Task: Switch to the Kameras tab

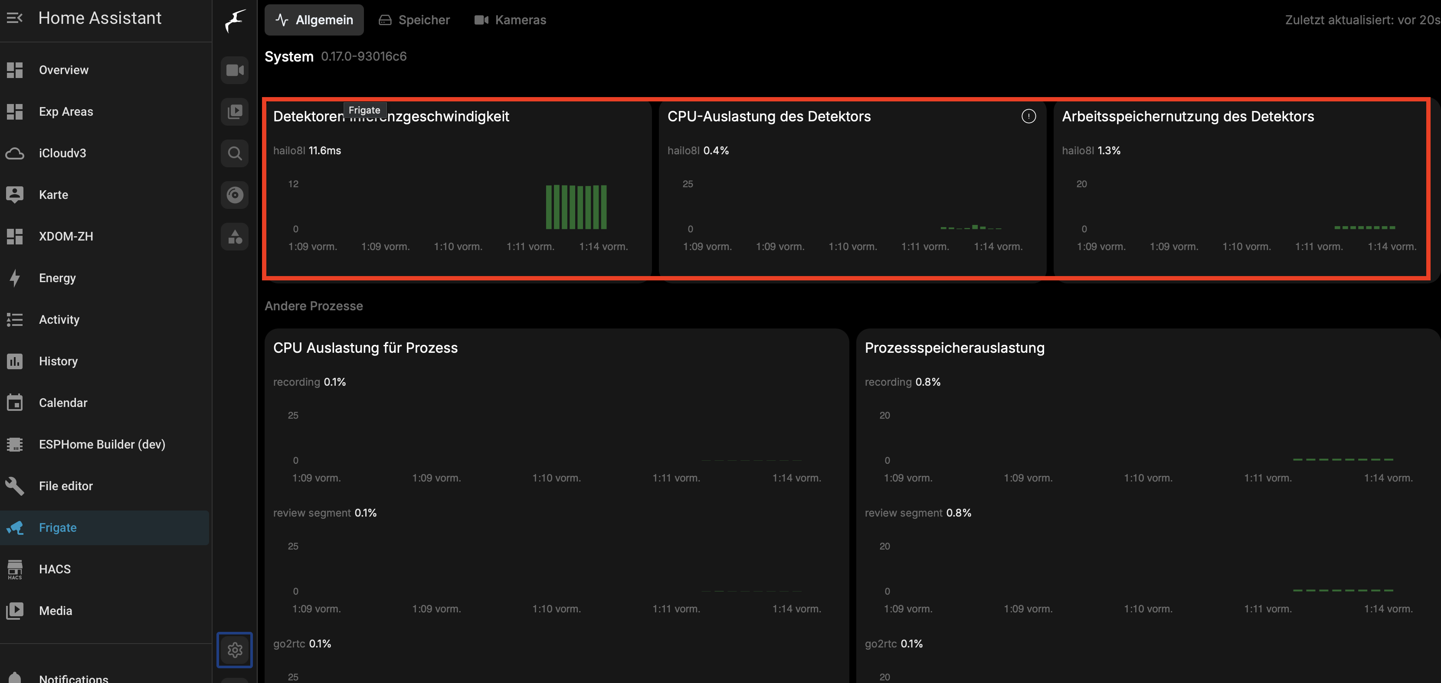Action: 510,20
